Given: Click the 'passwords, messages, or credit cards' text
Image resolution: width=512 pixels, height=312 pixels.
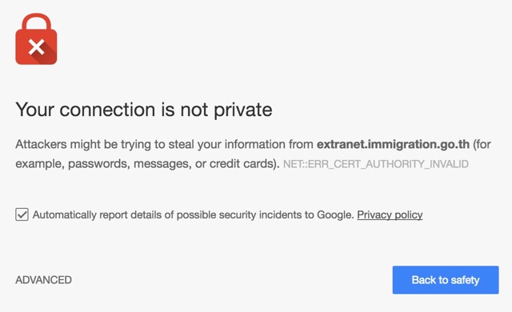Looking at the screenshot, I should [x=172, y=163].
